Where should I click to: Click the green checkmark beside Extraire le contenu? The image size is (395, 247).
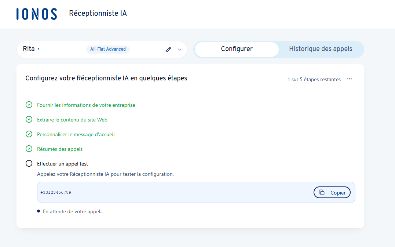[x=29, y=120]
